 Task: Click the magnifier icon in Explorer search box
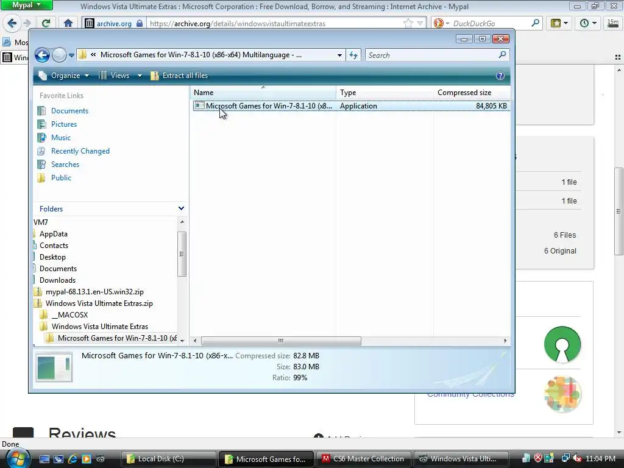502,54
